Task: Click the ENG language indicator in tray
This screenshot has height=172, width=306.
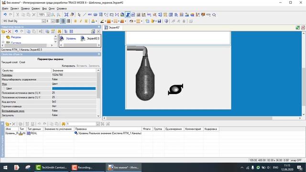Action: point(275,168)
